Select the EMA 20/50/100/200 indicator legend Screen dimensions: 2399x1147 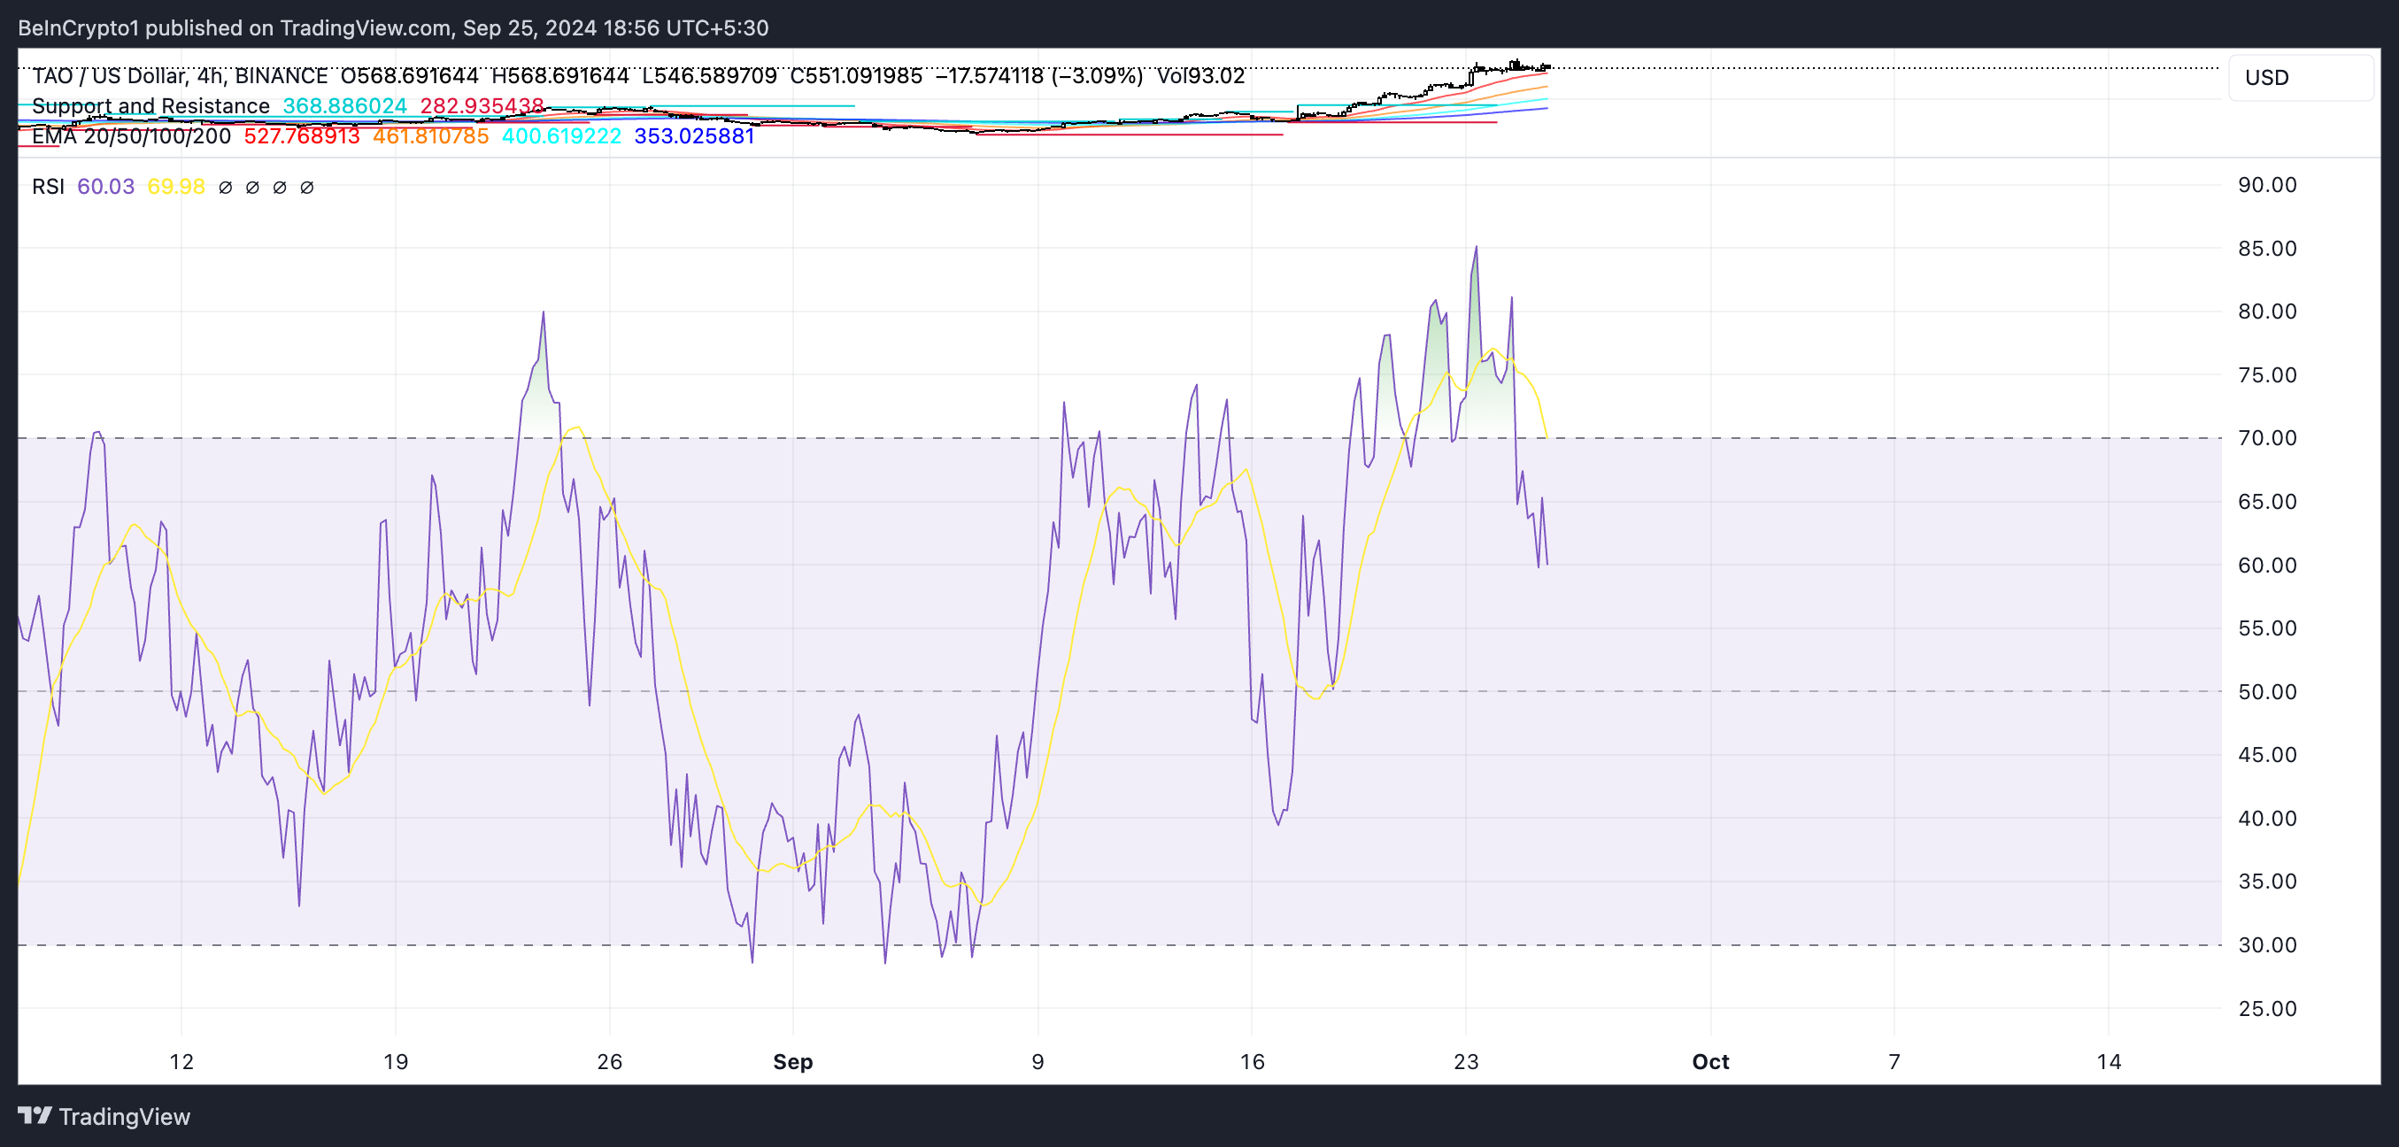coord(130,136)
